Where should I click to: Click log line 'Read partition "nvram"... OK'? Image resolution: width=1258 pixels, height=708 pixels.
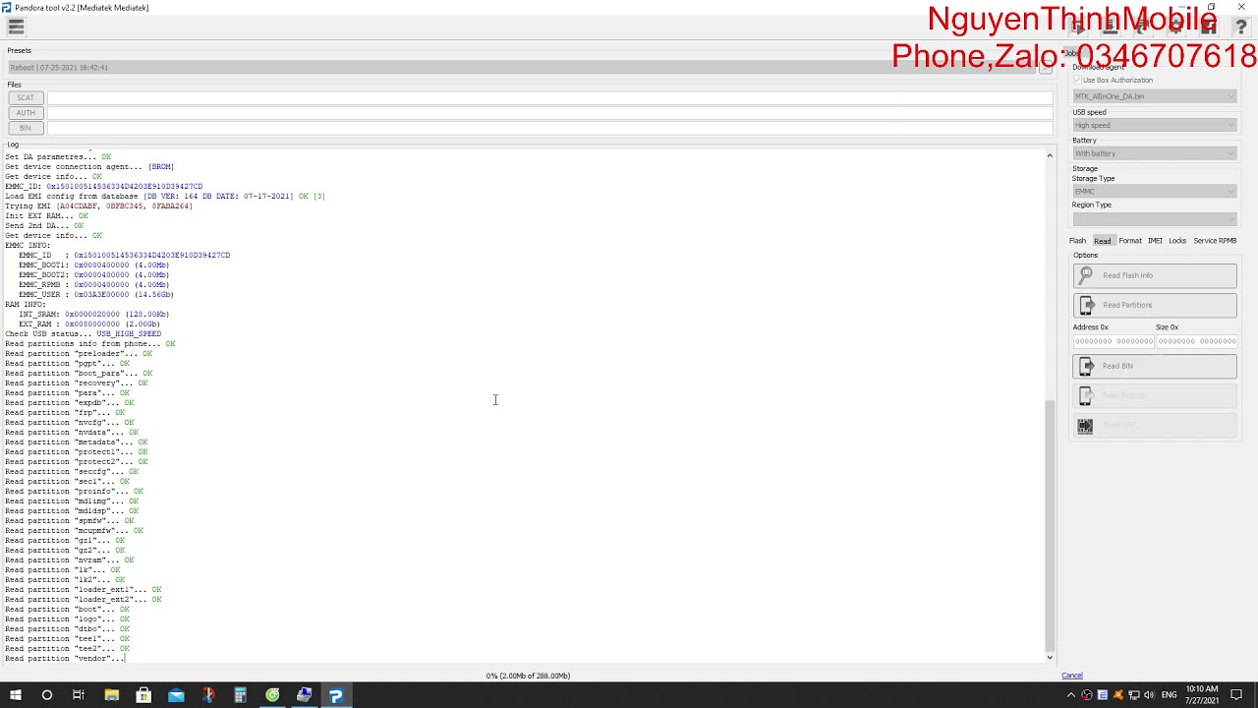pyautogui.click(x=69, y=560)
